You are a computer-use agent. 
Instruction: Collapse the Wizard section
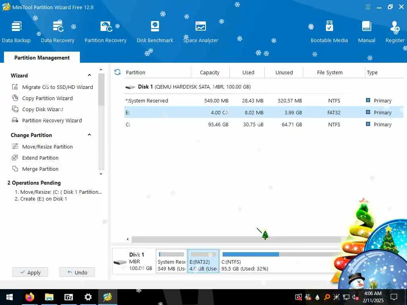tap(89, 75)
